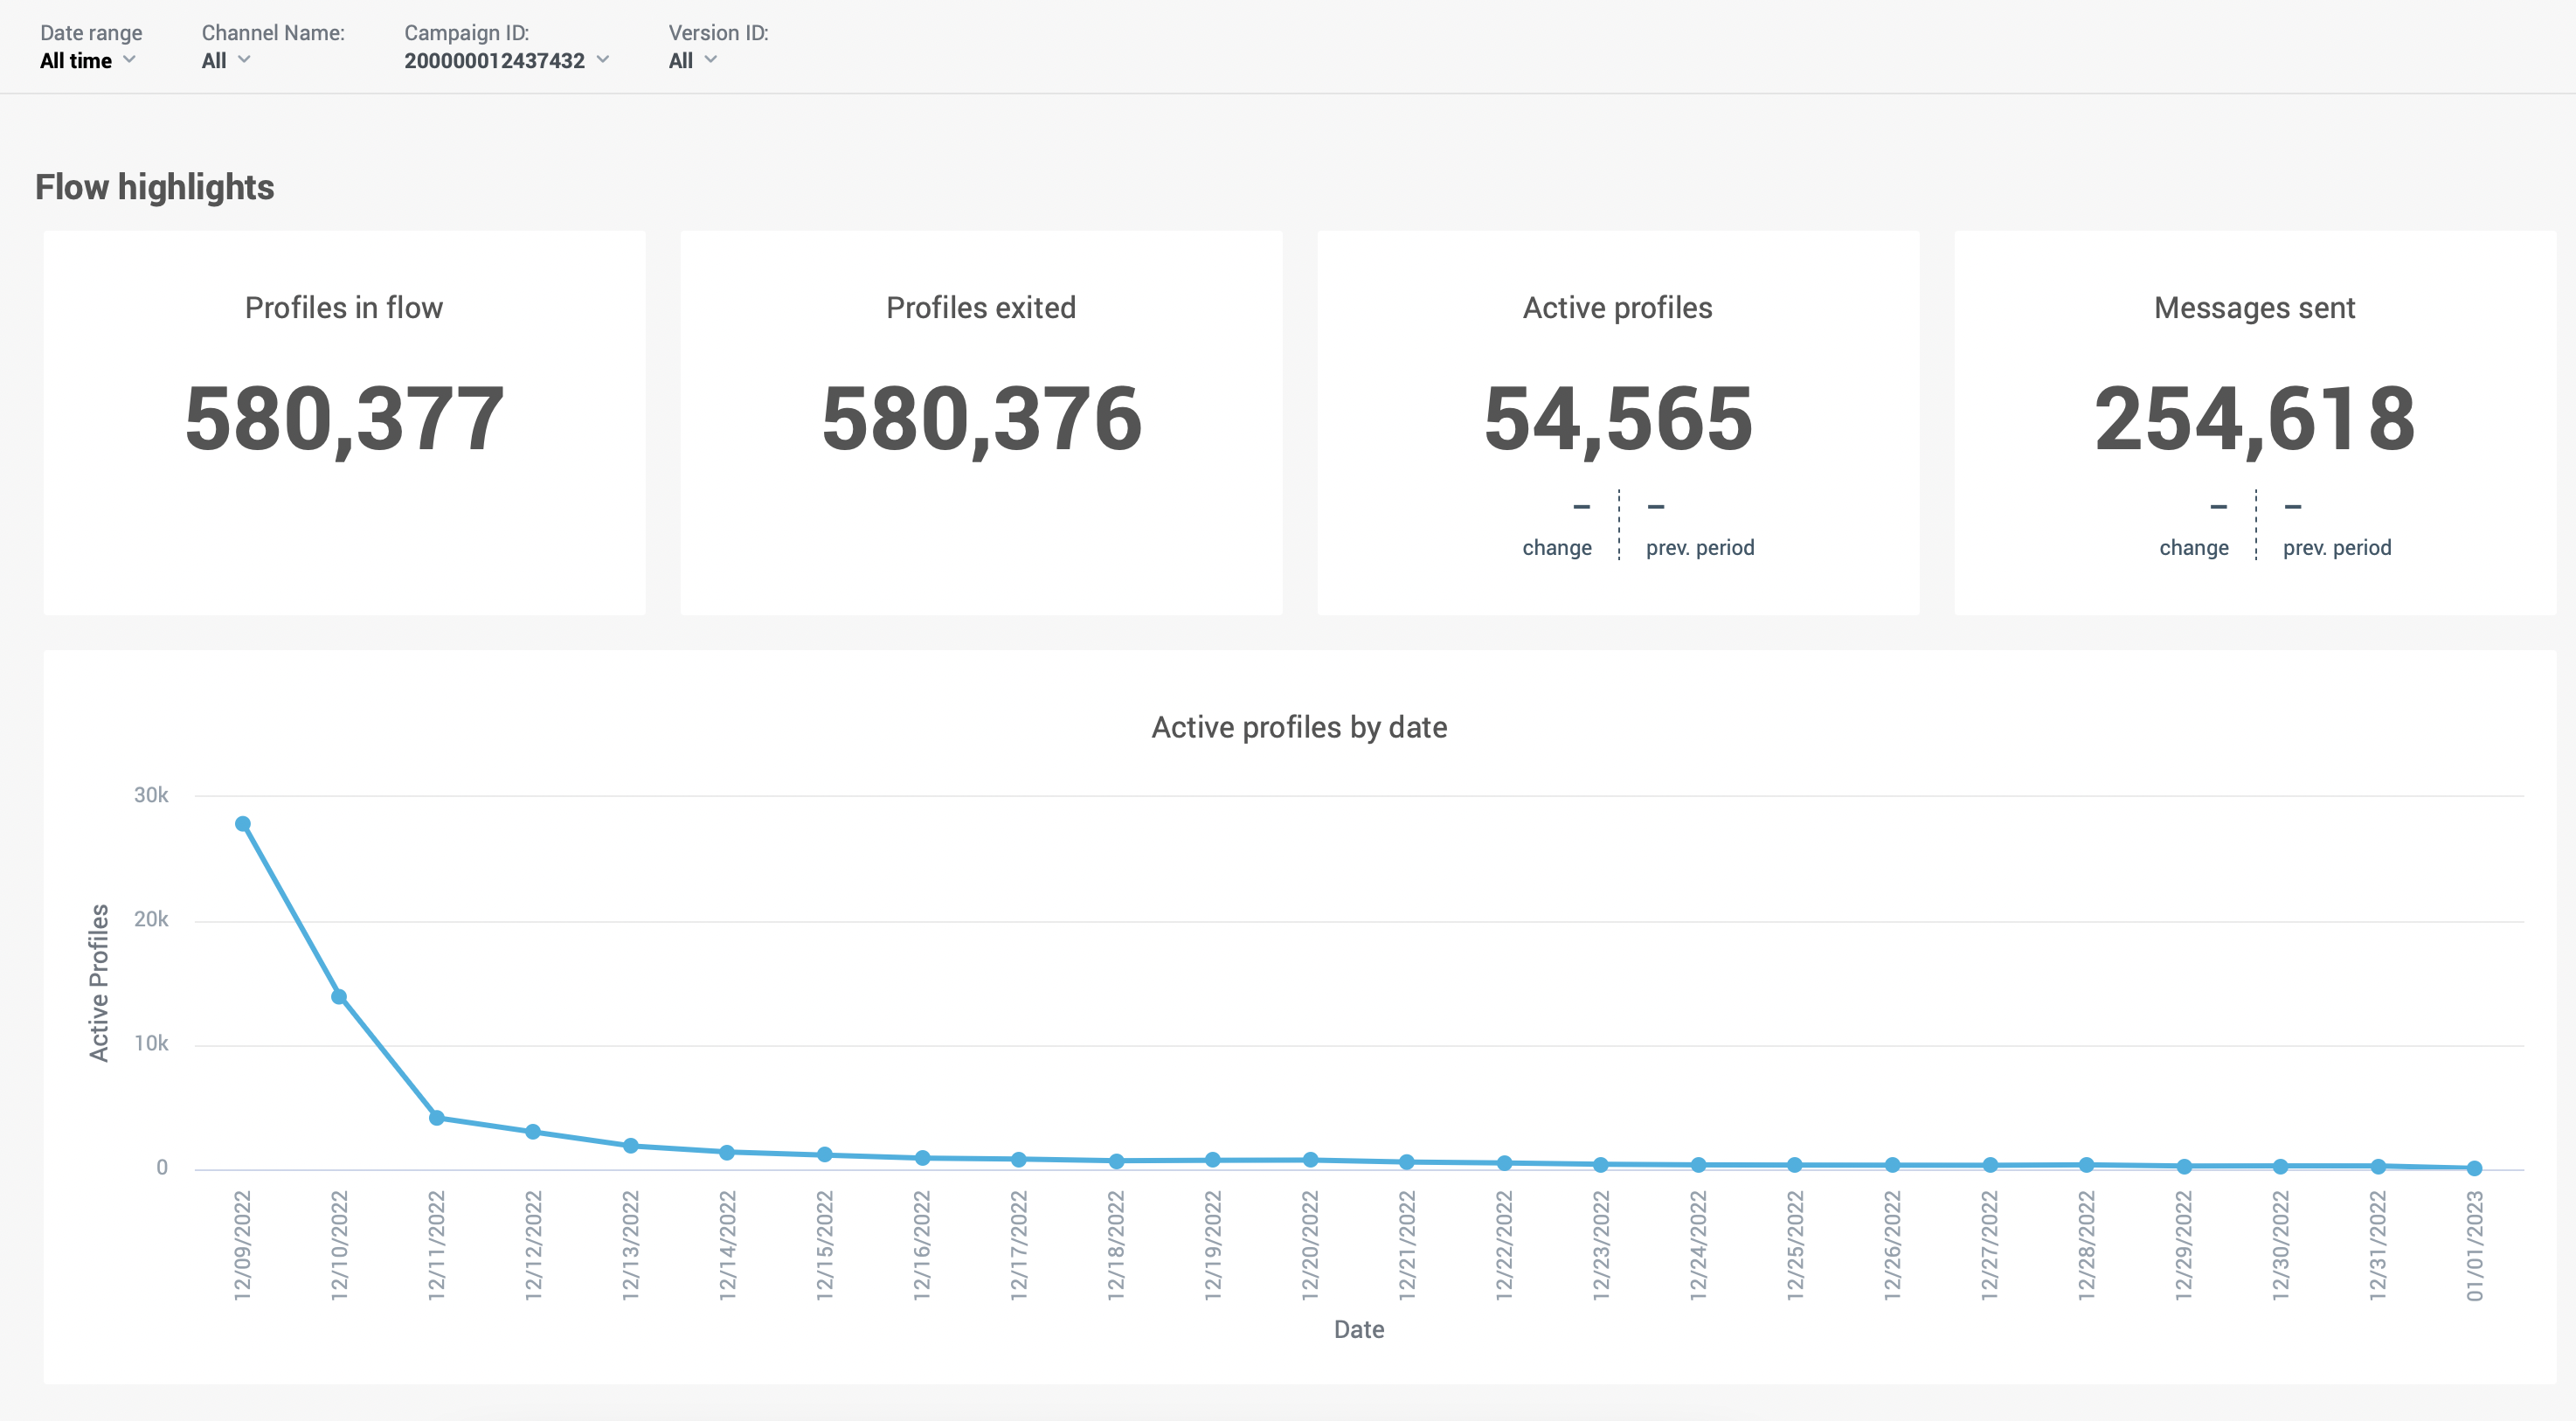Expand the Version ID filter
Screen dimensions: 2576x1421
[x=692, y=60]
